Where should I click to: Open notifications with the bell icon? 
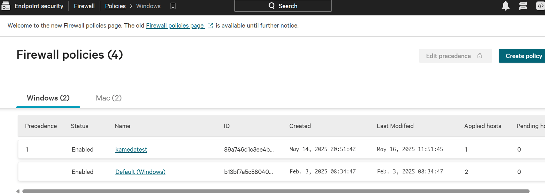coord(505,6)
